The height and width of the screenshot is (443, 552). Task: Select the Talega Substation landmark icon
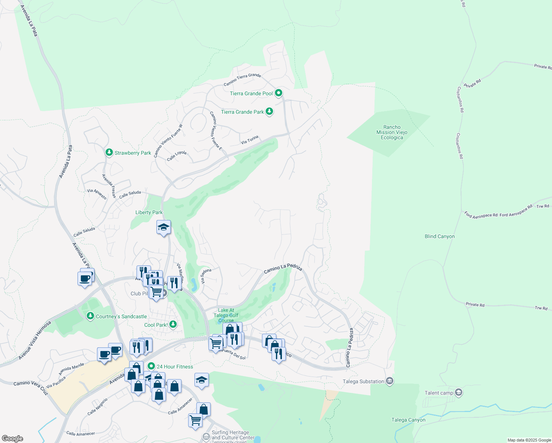click(x=390, y=381)
